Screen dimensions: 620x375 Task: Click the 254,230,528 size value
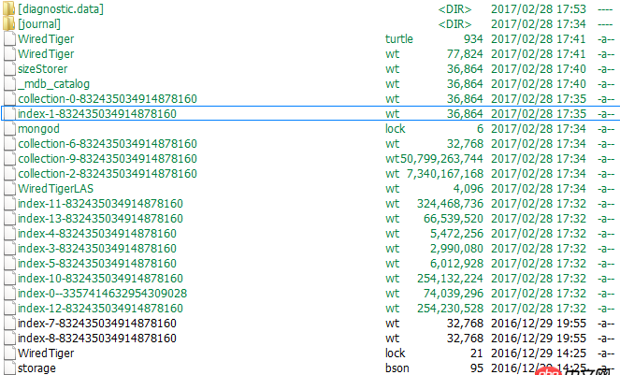pos(451,309)
